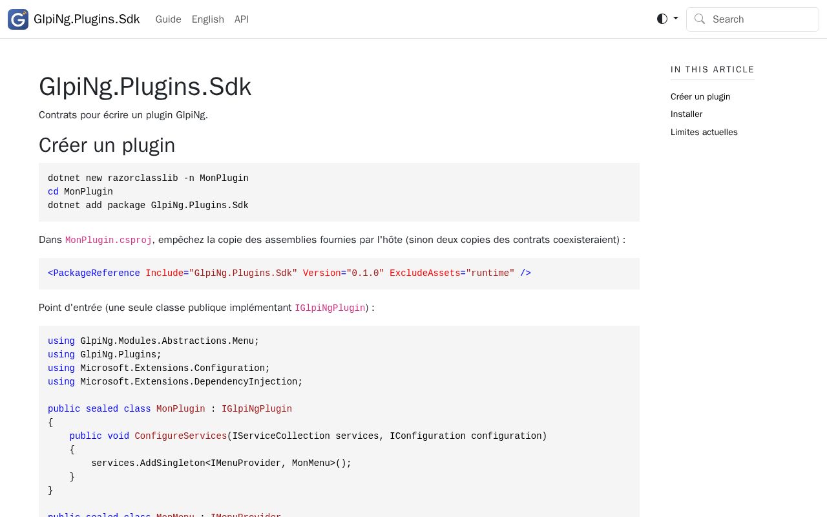Click the 'cd MonPlugin' code line
827x517 pixels.
tap(80, 192)
